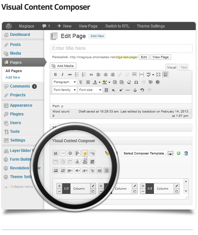Insert a blockquote
Image resolution: width=198 pixels, height=235 pixels.
[x=91, y=74]
